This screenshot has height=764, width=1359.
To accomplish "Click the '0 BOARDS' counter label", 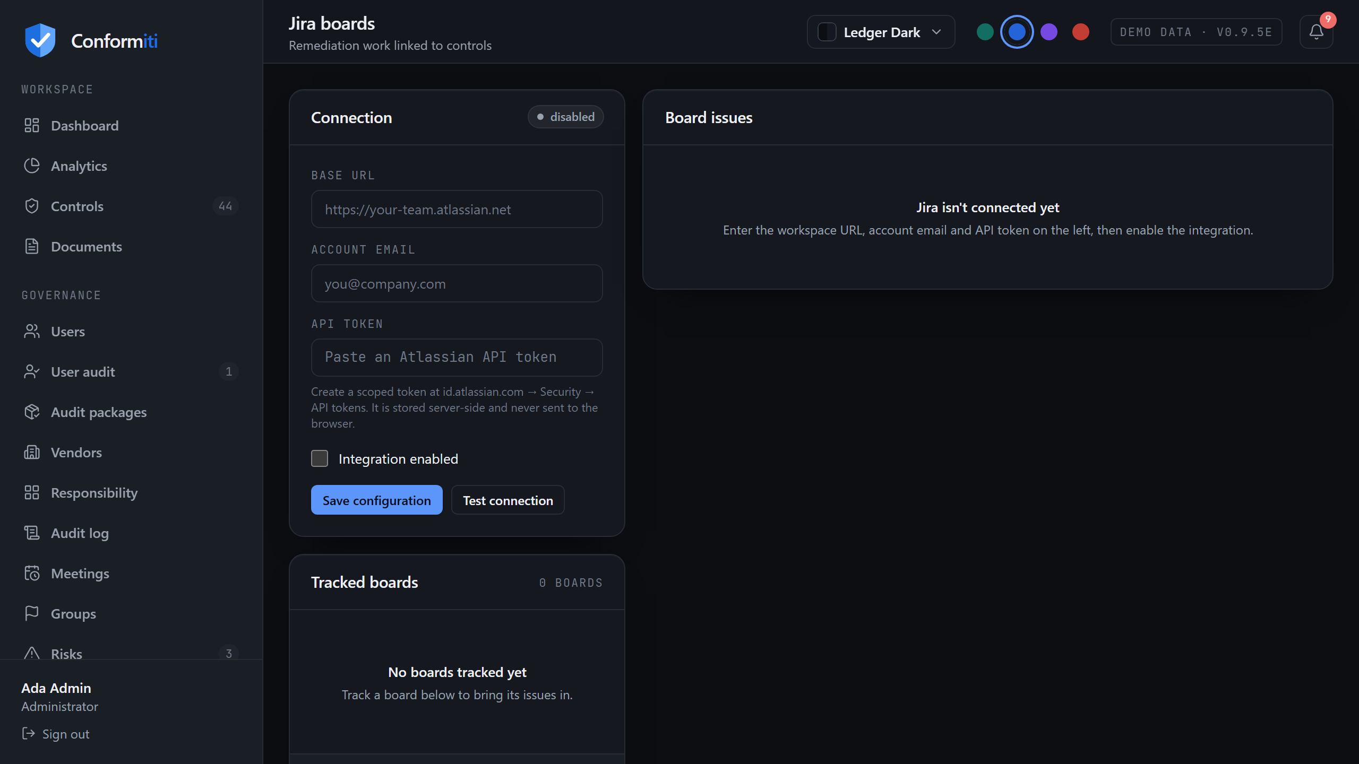I will 571,583.
